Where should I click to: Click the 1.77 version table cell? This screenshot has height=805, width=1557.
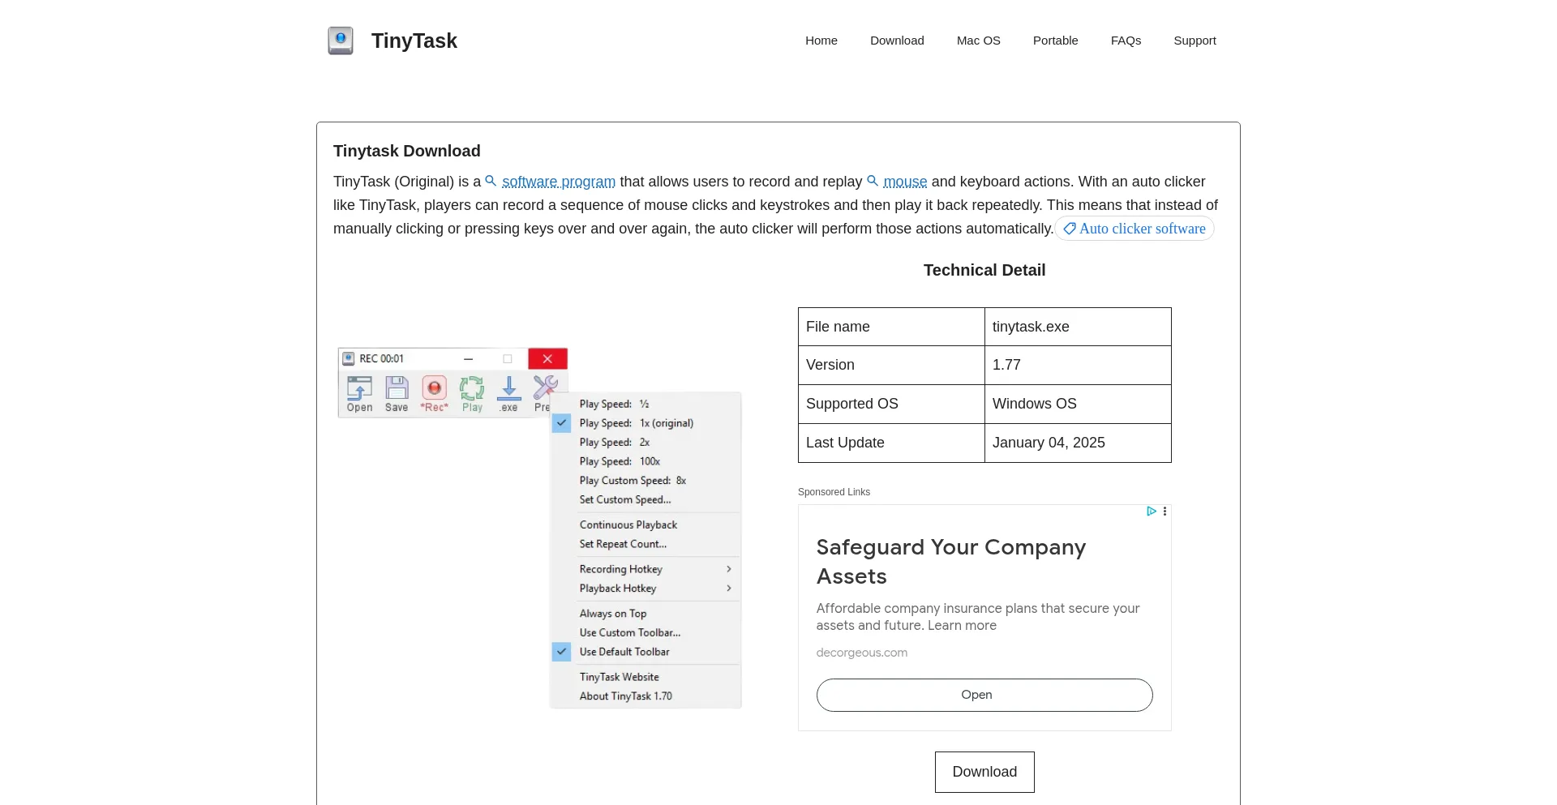pyautogui.click(x=1078, y=365)
